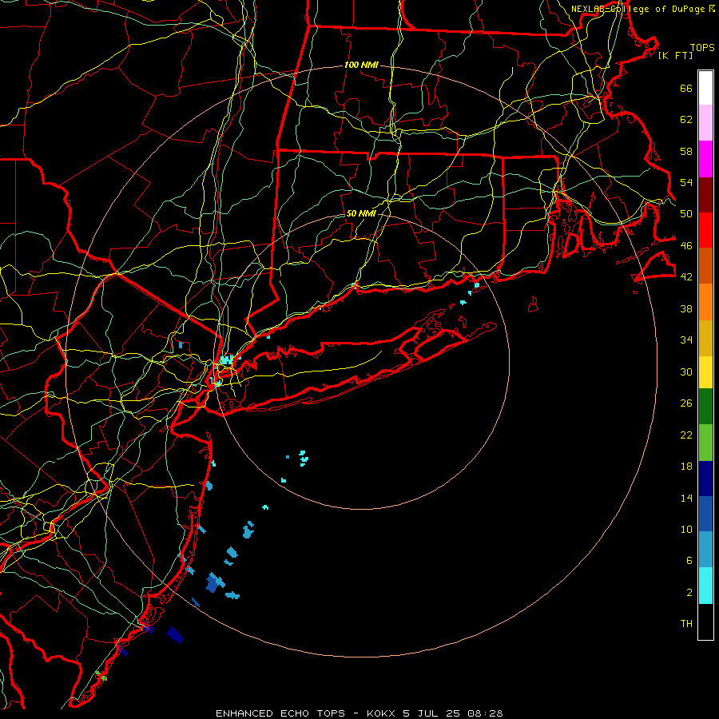Select the dark green legend swatch
The width and height of the screenshot is (719, 719).
705,407
